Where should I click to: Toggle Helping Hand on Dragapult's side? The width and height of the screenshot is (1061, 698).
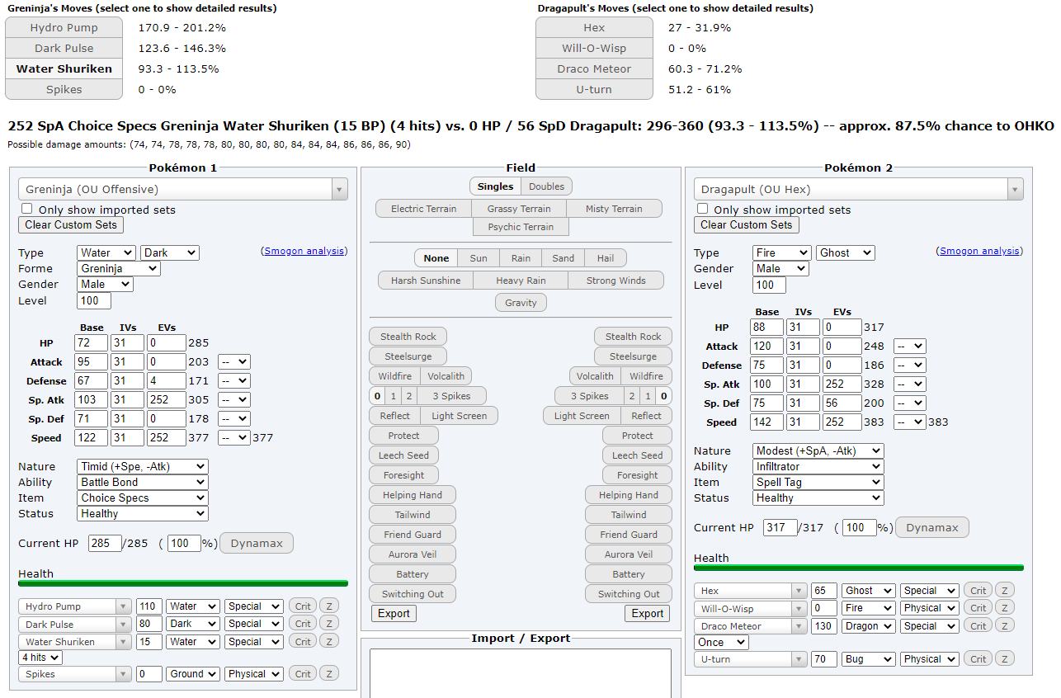point(628,495)
